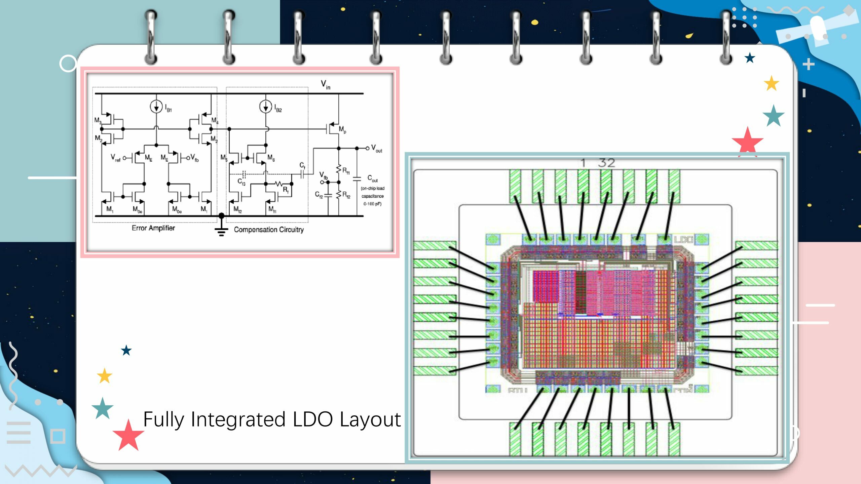
Task: Click the 'Error Amplifier' label in schematic
Action: 153,228
